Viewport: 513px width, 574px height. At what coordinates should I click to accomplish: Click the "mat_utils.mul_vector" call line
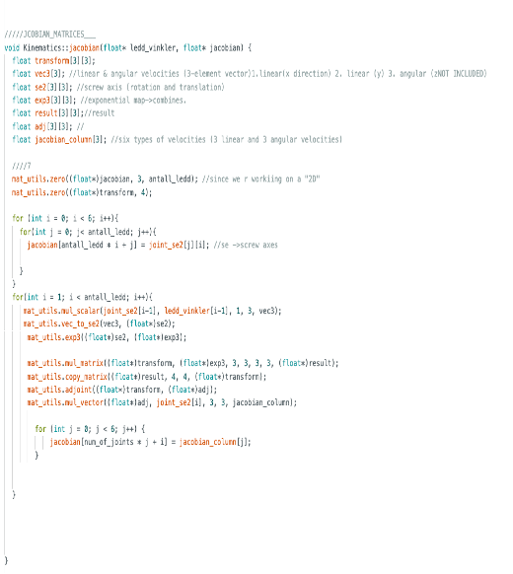[162, 402]
